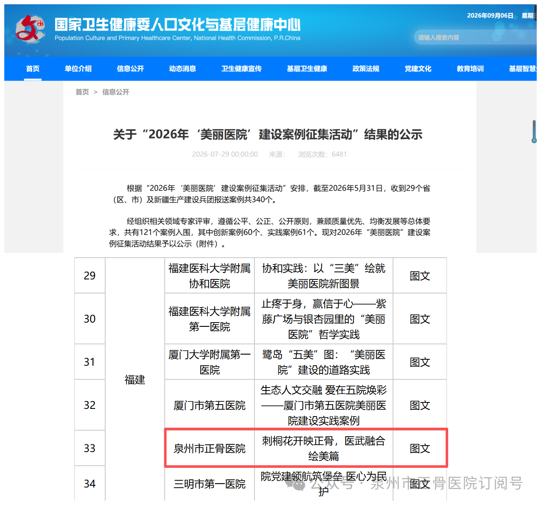Open the 首页 navigation tab
This screenshot has height=505, width=541.
coord(33,69)
